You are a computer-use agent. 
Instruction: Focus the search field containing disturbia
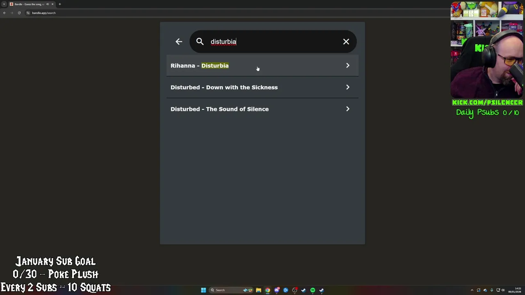click(273, 41)
